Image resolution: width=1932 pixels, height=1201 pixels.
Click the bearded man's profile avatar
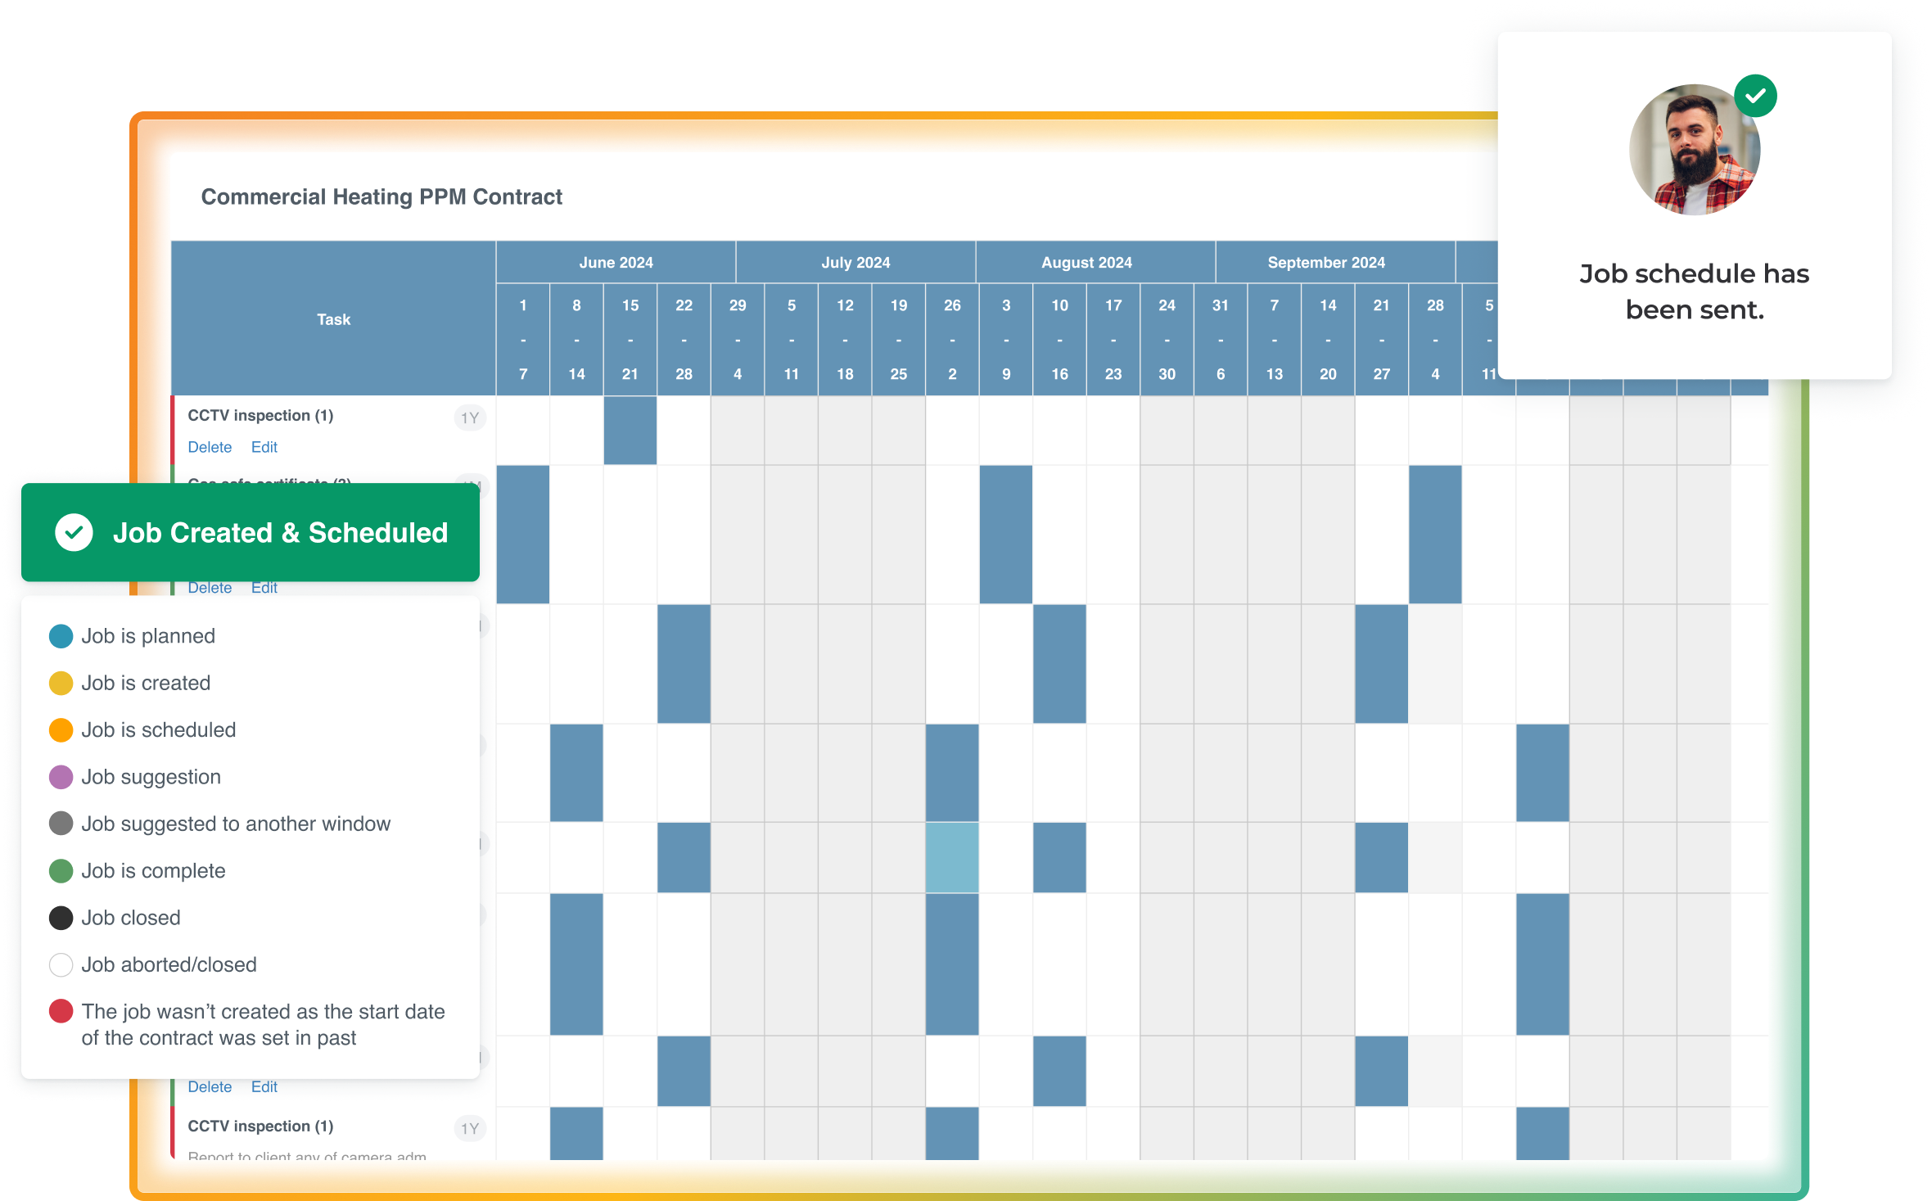click(1694, 151)
